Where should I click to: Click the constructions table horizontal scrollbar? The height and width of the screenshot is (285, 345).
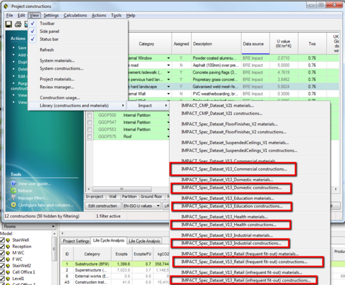coord(122,189)
